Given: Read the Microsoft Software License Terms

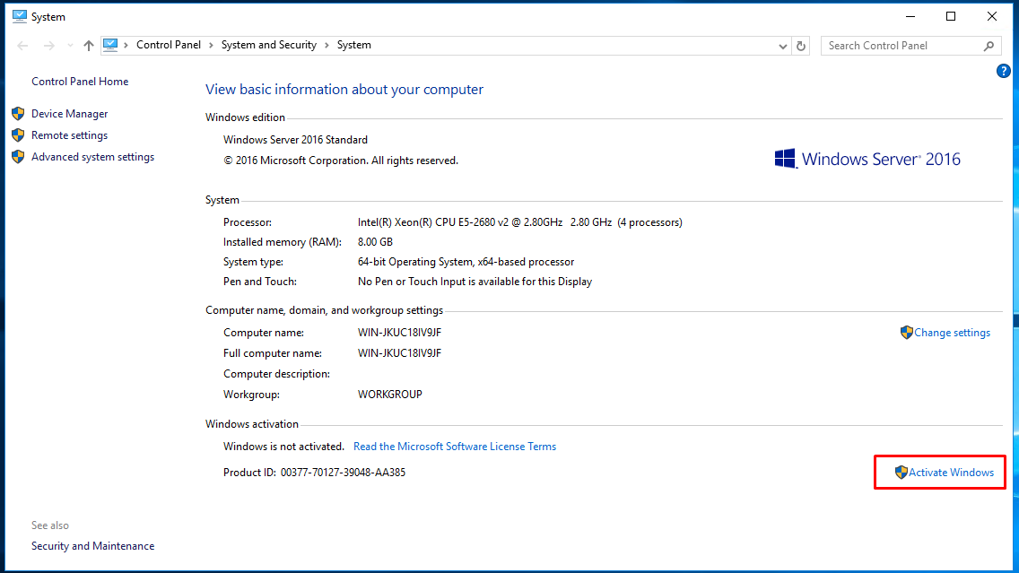Looking at the screenshot, I should (x=455, y=447).
